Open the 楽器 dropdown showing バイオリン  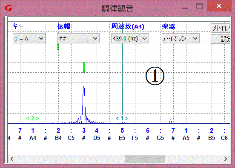181,38
